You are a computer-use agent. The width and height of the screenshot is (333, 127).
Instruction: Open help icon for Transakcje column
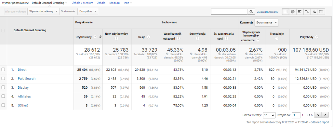click(277, 39)
